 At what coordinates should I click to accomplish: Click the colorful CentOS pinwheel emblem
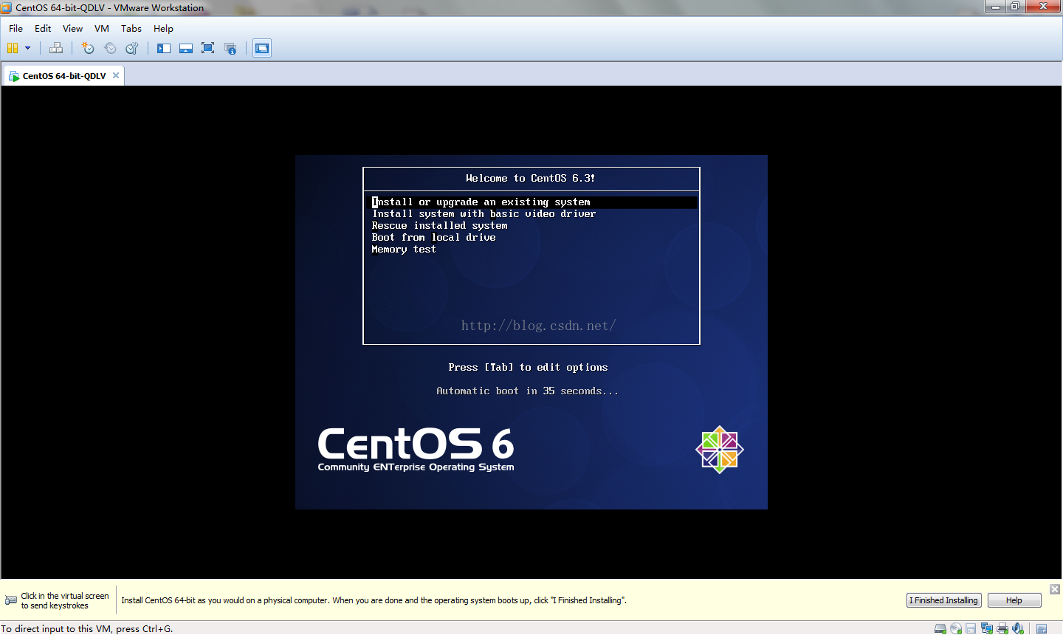tap(720, 450)
